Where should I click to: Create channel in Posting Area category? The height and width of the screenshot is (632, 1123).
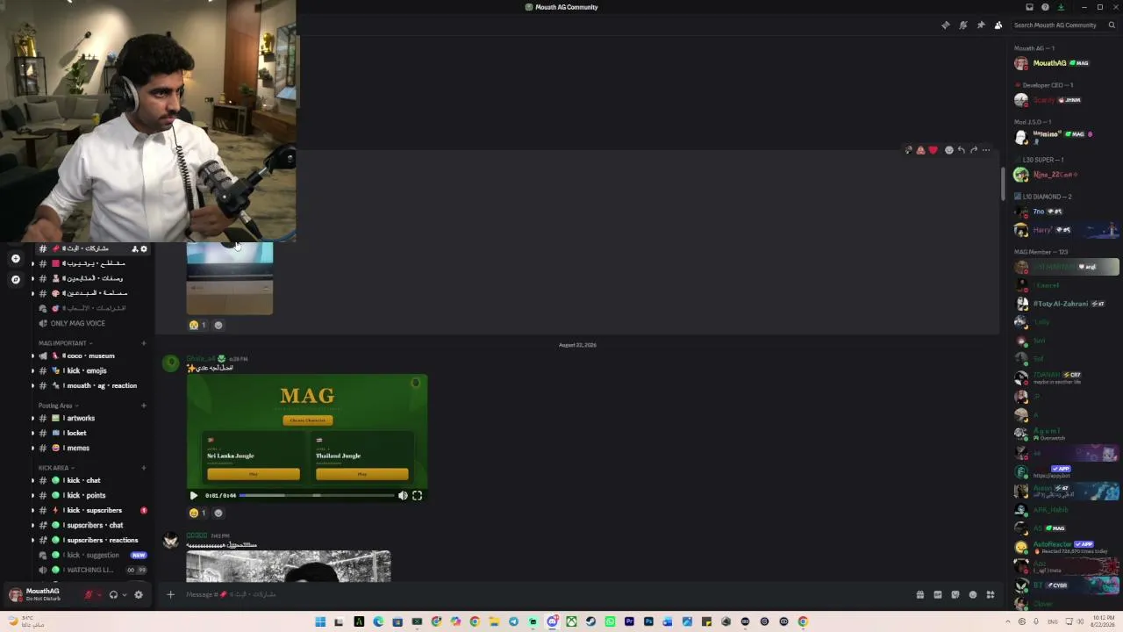pyautogui.click(x=144, y=406)
